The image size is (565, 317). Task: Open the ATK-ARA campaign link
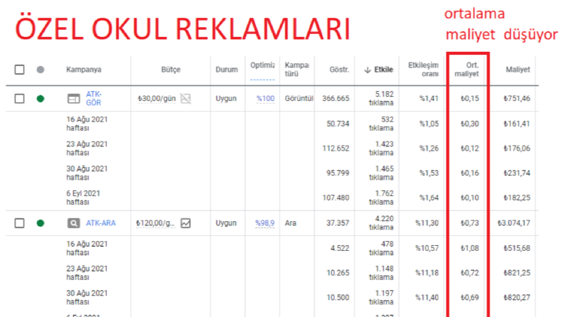101,223
